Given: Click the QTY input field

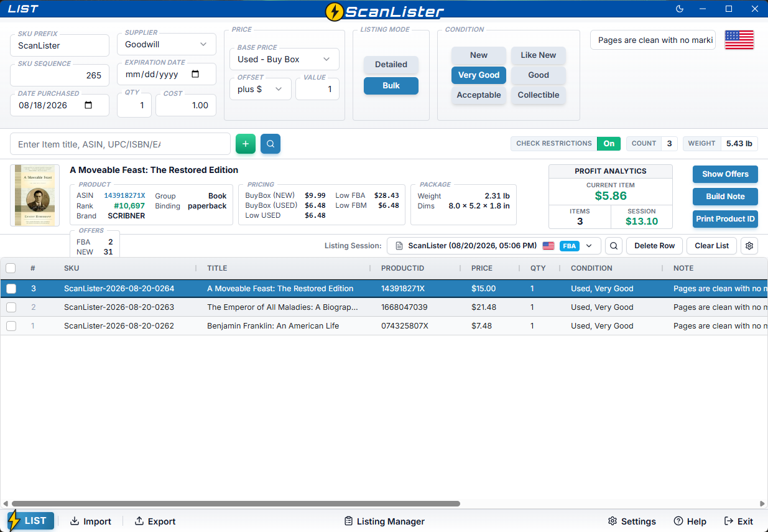Looking at the screenshot, I should click(x=134, y=105).
